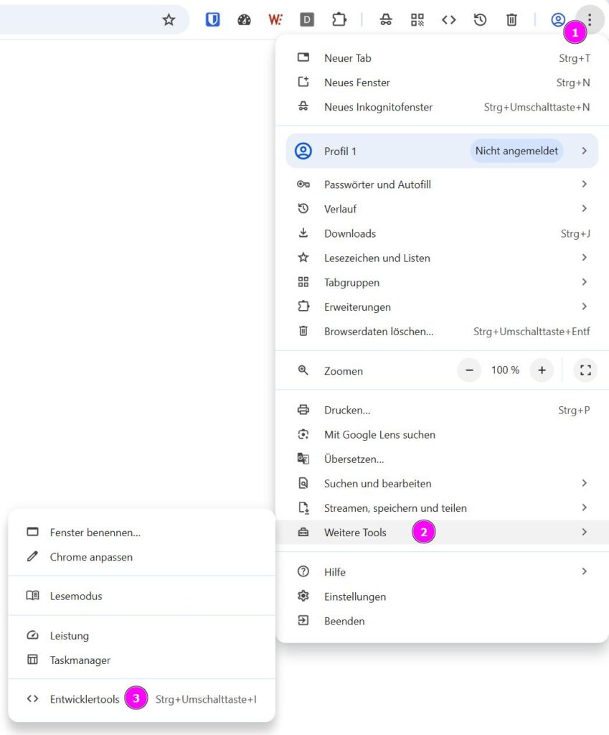
Task: Click the three-dot Chrome menu button
Action: pyautogui.click(x=590, y=19)
